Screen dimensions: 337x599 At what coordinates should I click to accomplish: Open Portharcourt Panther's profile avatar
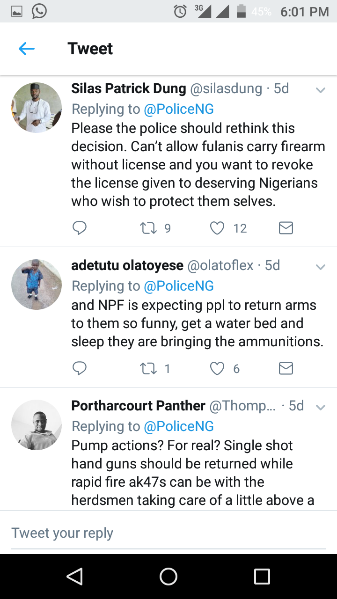point(37,425)
